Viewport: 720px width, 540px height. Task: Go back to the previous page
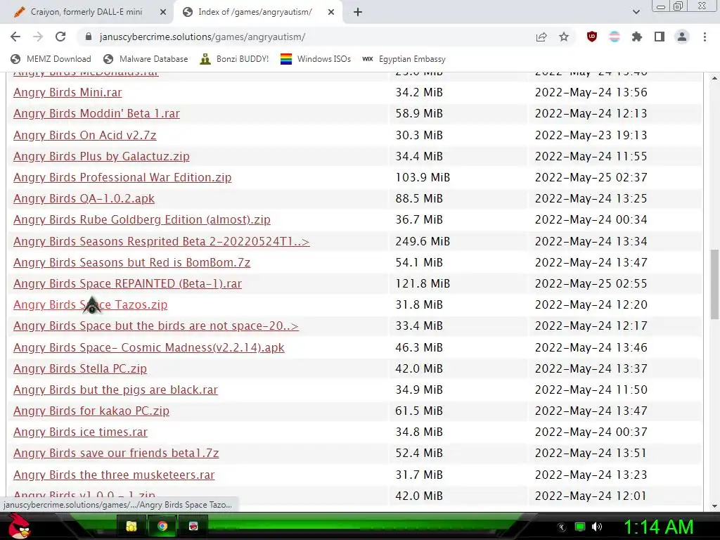pos(15,37)
